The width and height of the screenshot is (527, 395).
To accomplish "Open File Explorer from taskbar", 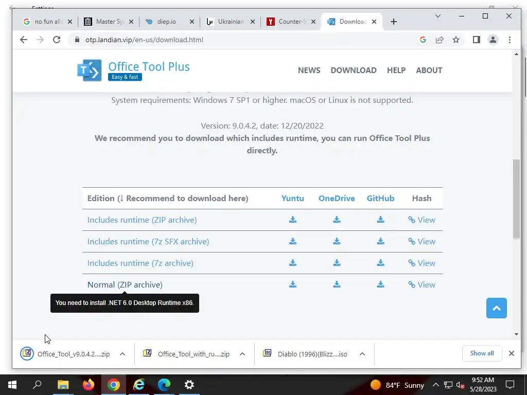I will 63,385.
